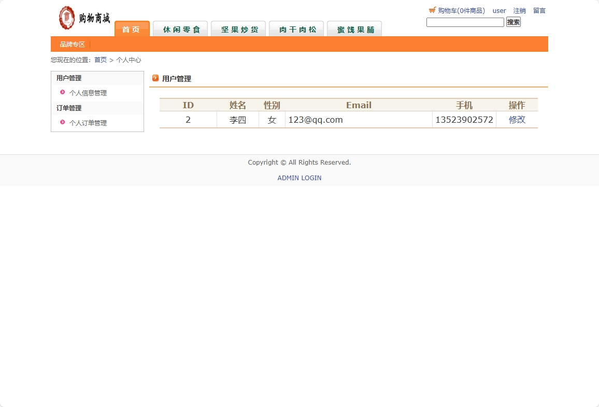Switch to the 休闲零食 tab
599x407 pixels.
click(180, 29)
